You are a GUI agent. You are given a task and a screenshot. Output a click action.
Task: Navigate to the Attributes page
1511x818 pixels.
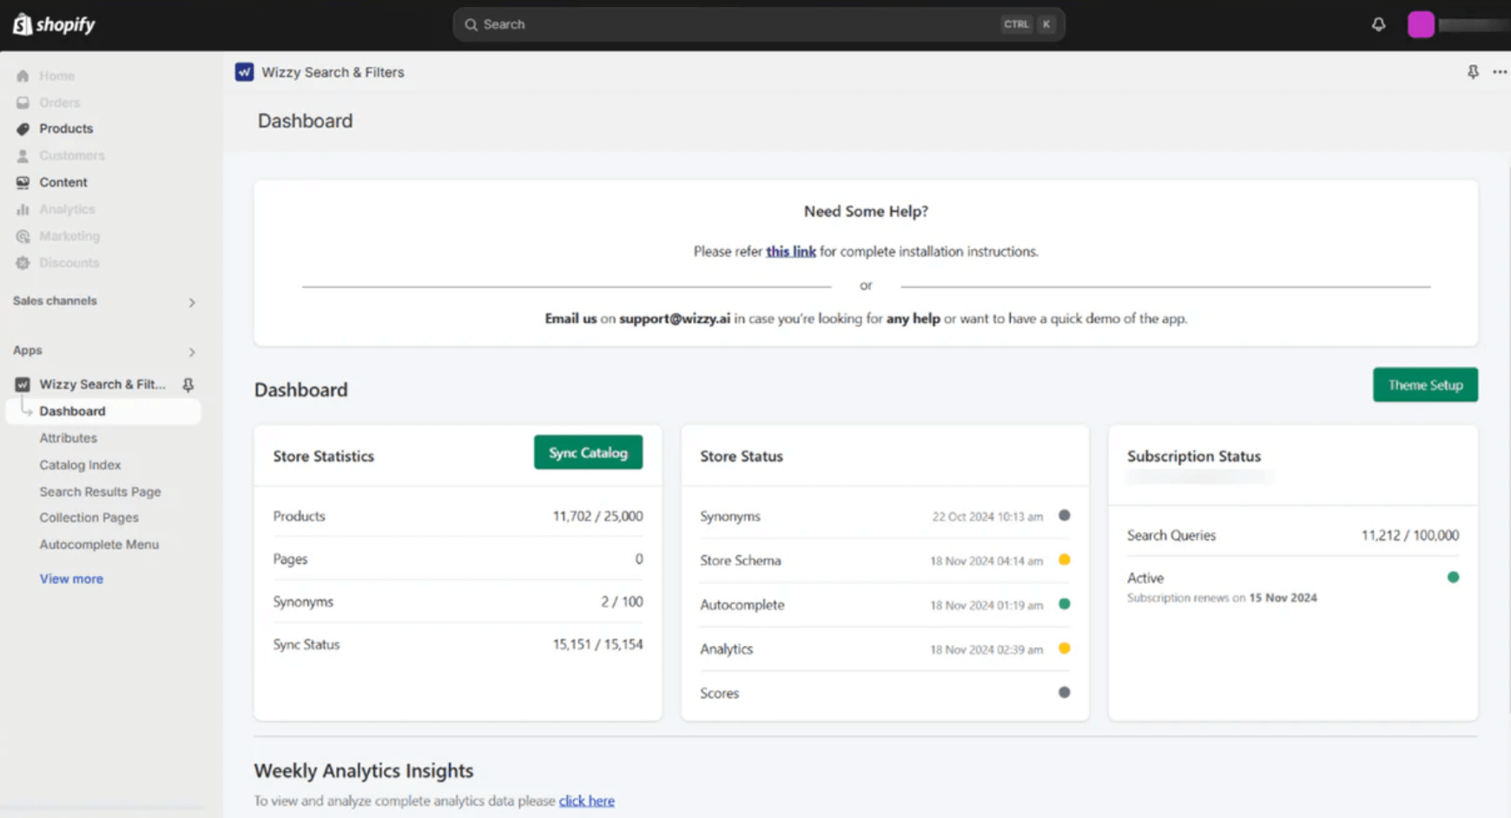pyautogui.click(x=68, y=438)
